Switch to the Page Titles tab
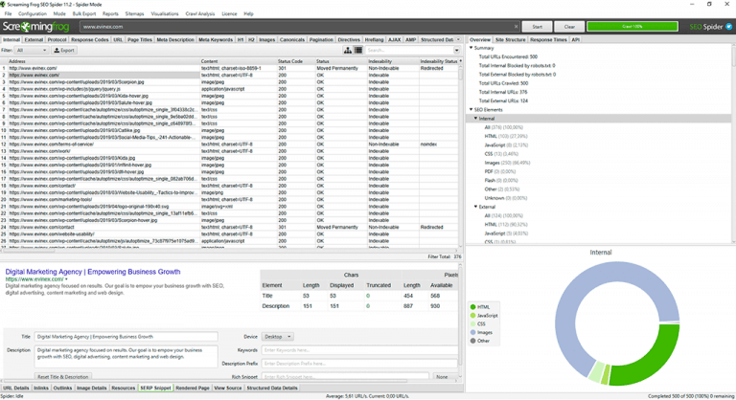Viewport: 736px width, 400px height. 140,40
